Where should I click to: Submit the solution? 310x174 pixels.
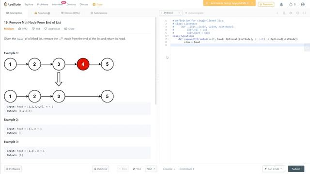(296, 169)
